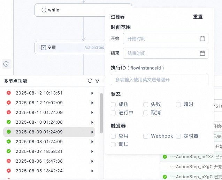Open the filter funnel icon
The image size is (222, 180).
(x=98, y=81)
